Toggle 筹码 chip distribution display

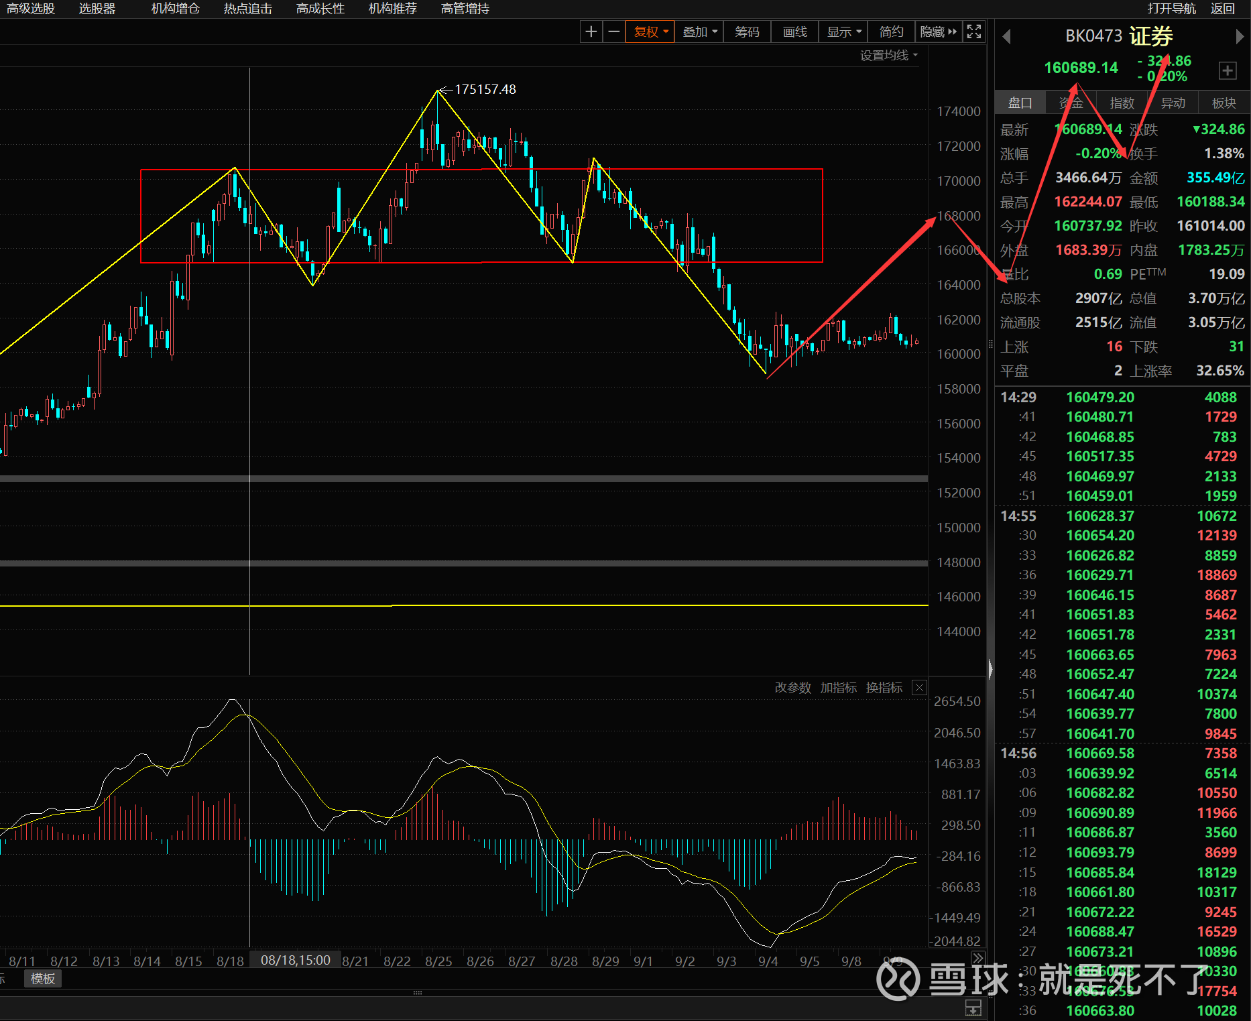(747, 32)
